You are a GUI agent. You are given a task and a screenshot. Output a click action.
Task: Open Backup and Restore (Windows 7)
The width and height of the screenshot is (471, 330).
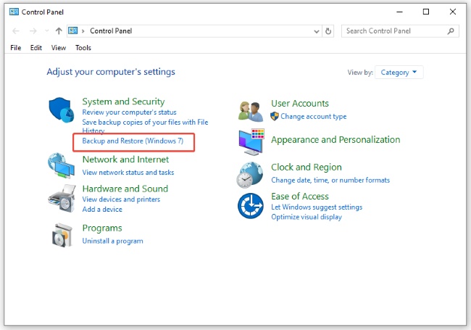point(133,141)
